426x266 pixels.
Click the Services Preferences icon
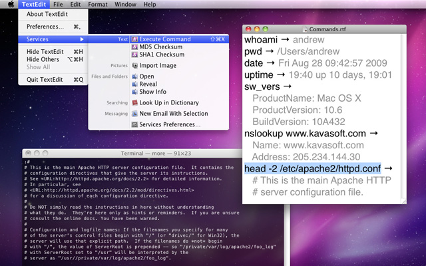[134, 124]
